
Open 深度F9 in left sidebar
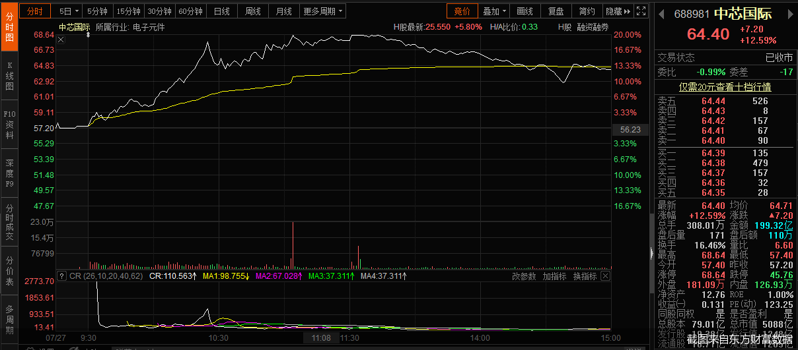pyautogui.click(x=9, y=174)
